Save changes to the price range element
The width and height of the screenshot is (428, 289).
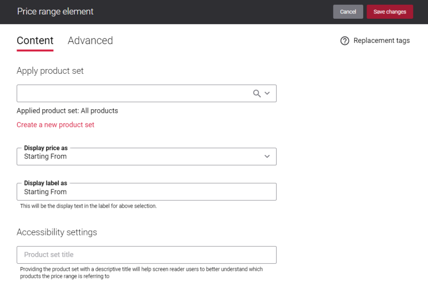coord(390,12)
